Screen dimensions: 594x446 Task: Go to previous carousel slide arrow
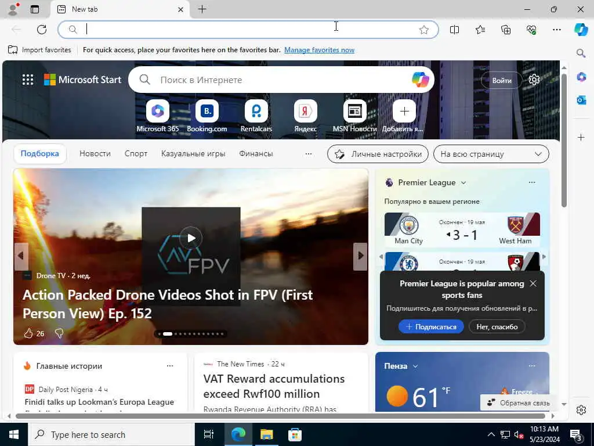click(21, 256)
